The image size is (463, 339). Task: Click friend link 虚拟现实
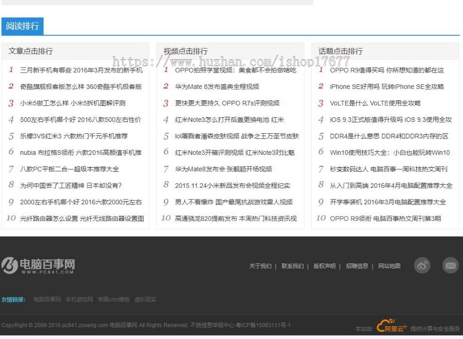pyautogui.click(x=145, y=299)
